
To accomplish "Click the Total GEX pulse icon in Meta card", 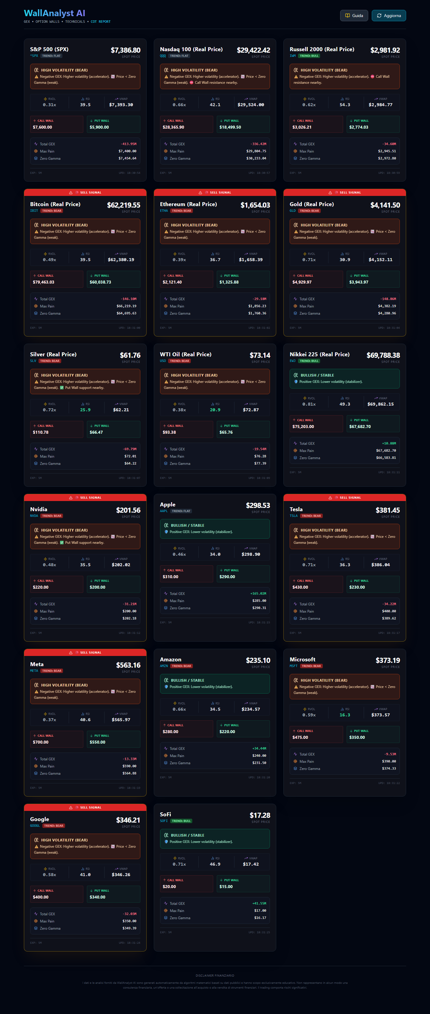I will (x=36, y=759).
